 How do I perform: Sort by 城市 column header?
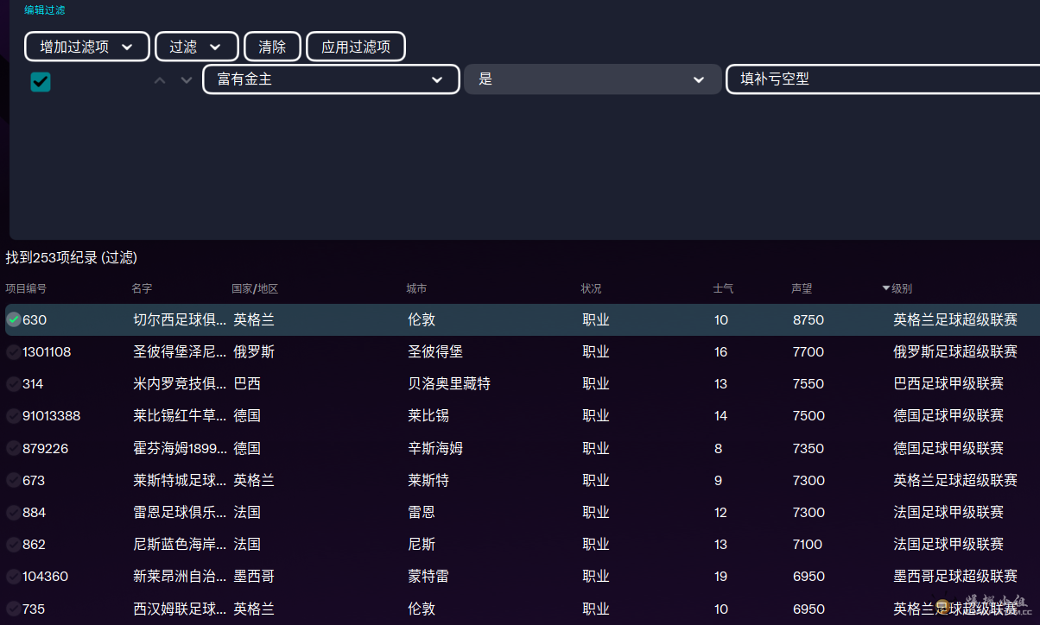click(x=416, y=288)
